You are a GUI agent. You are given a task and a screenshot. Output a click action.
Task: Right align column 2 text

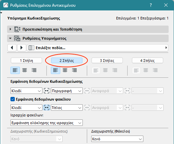click(x=74, y=70)
